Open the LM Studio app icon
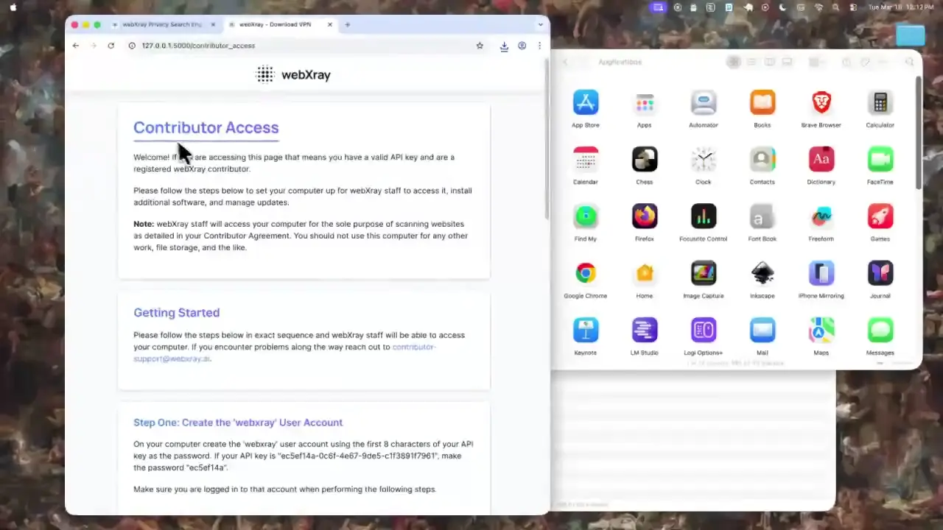 pos(645,330)
